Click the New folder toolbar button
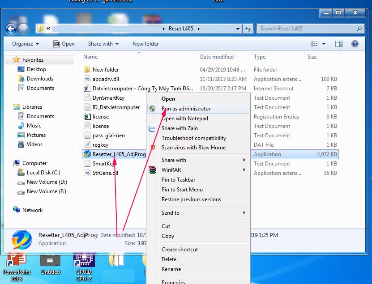Screen dimensions: 372x284 (x=145, y=44)
